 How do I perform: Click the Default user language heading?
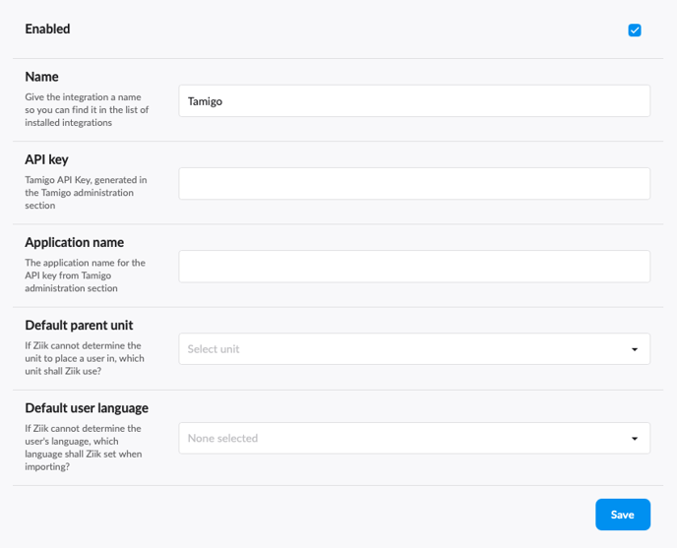coord(87,408)
